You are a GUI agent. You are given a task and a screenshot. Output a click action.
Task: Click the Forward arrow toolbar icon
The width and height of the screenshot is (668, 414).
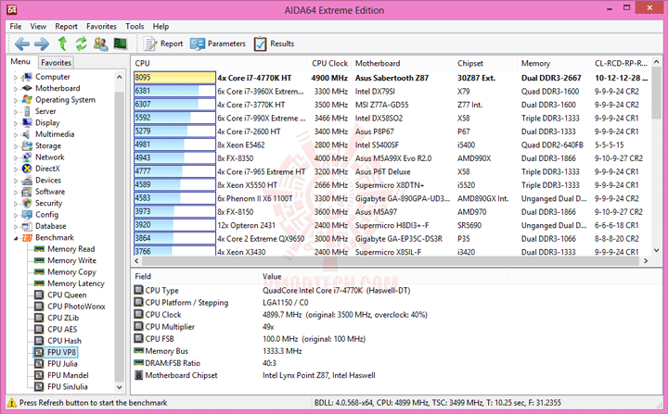coord(42,44)
